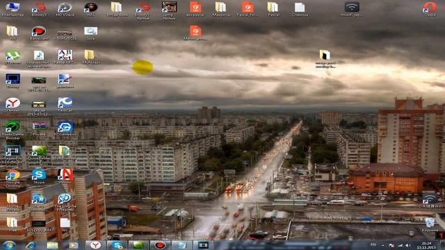The image size is (445, 250).
Task: Launch the samp shortcut with face image
Action: coord(169,10)
